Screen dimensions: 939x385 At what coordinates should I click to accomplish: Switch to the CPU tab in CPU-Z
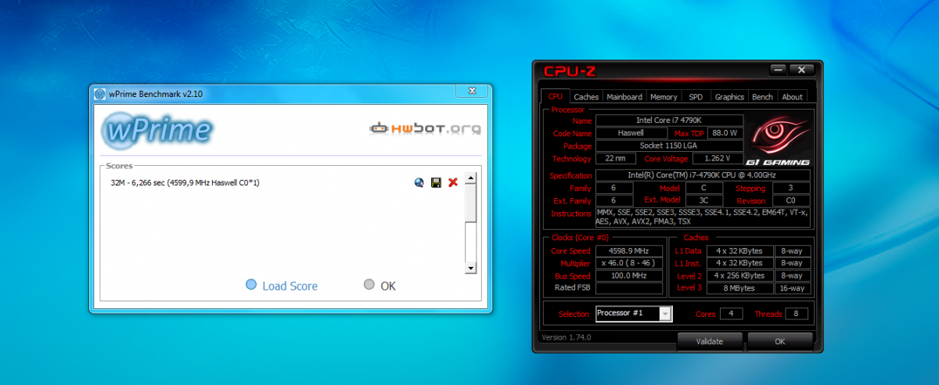[555, 96]
